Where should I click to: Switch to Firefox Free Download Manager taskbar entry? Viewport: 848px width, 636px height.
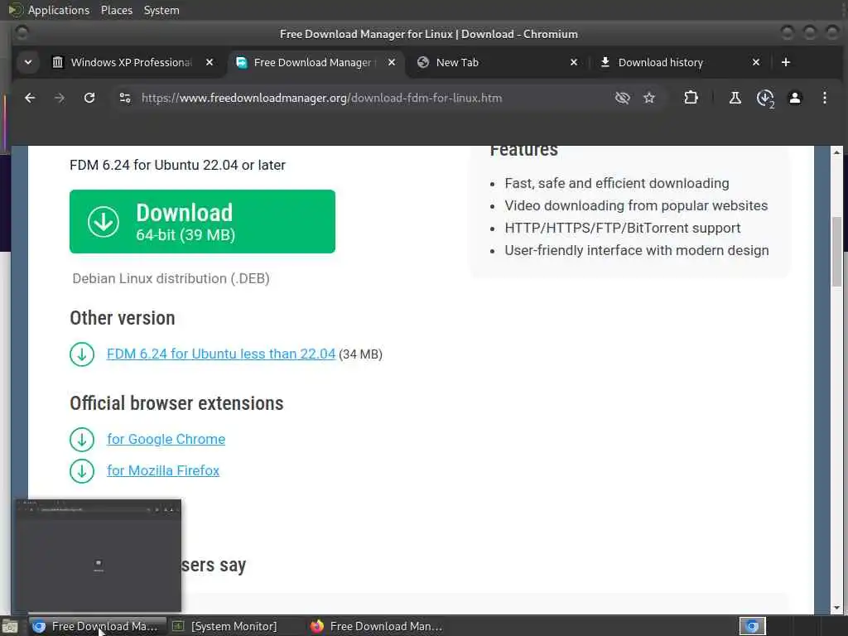tap(378, 626)
